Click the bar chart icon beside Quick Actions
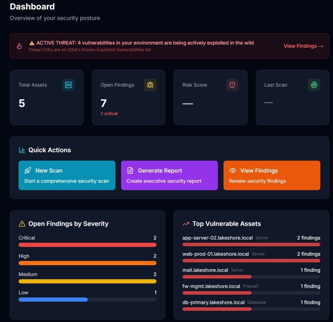Image resolution: width=333 pixels, height=322 pixels. [x=22, y=150]
